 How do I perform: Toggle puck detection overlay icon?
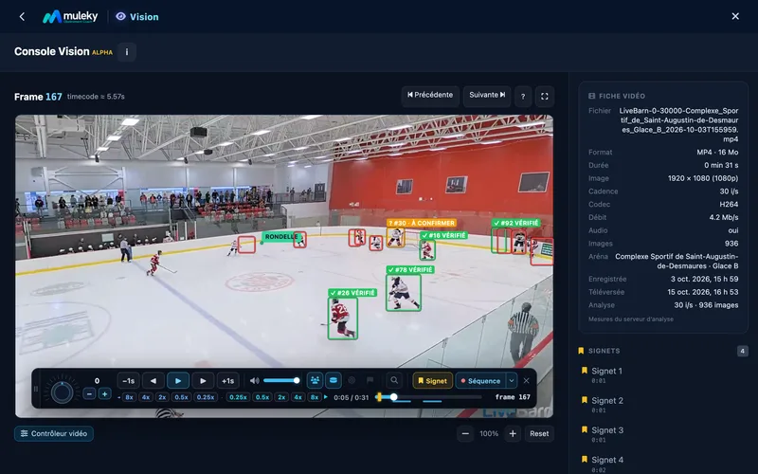tap(334, 381)
